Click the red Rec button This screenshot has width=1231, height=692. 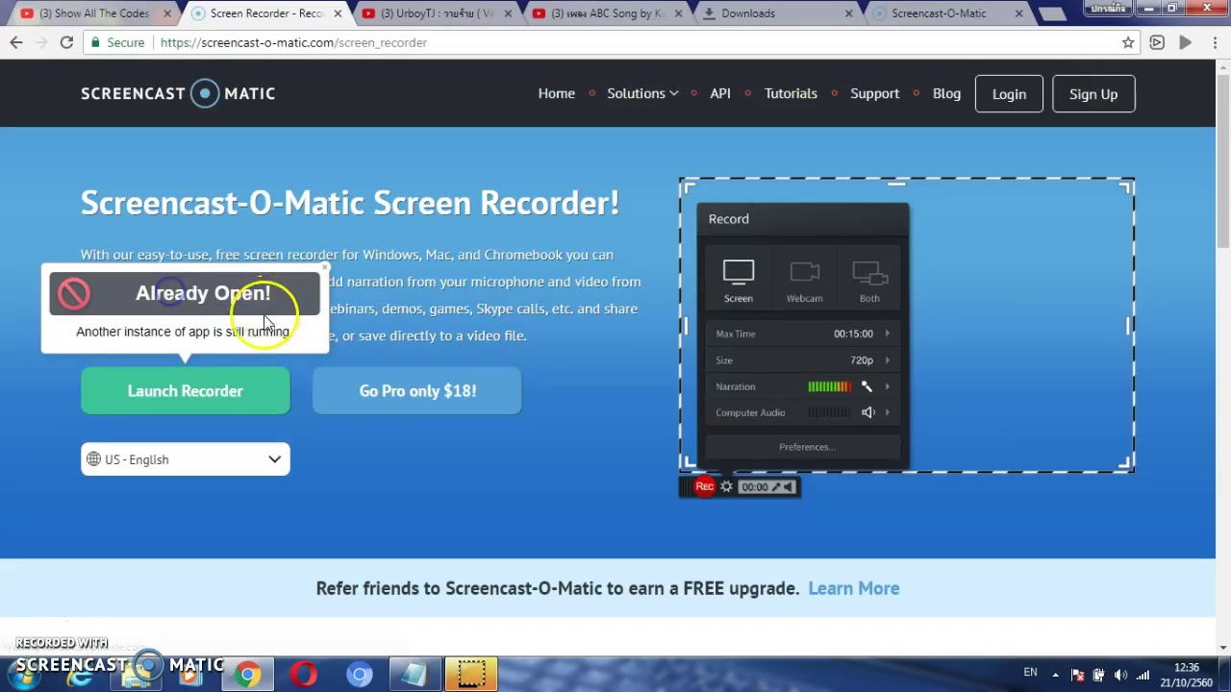(x=705, y=486)
